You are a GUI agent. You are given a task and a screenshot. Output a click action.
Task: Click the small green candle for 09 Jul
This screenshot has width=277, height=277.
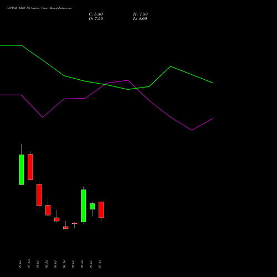(x=93, y=206)
